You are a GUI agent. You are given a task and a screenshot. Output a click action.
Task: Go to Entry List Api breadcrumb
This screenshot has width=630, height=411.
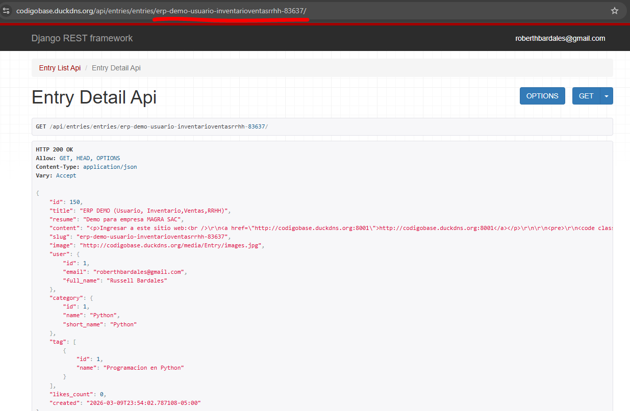[60, 68]
